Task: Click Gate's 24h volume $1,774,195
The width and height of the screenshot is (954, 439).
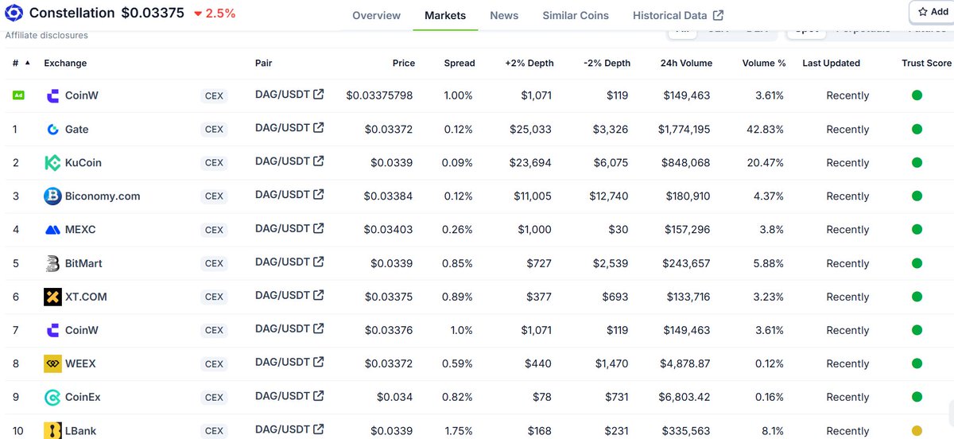Action: click(x=686, y=129)
